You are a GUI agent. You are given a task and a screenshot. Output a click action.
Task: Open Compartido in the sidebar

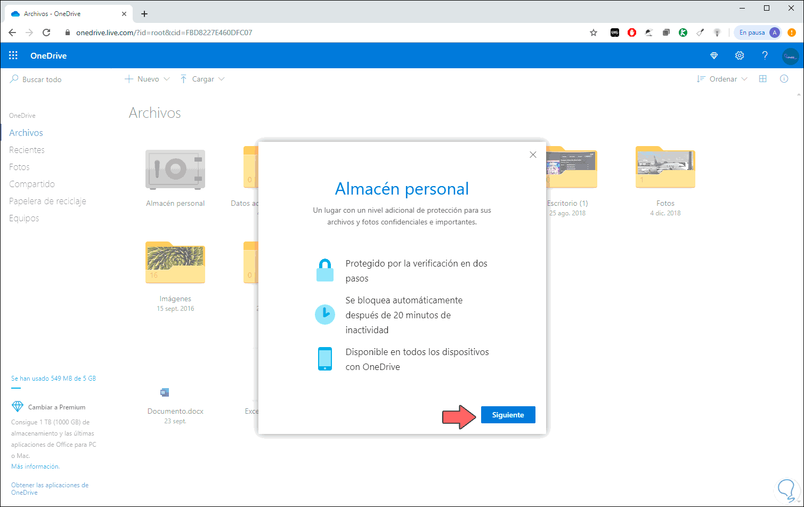click(x=32, y=184)
